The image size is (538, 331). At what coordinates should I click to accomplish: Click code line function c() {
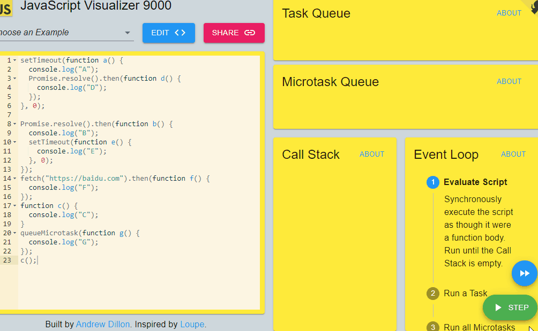tap(49, 206)
